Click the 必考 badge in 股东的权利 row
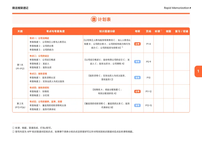Viewport: 202px width, 143px height. pos(137,91)
